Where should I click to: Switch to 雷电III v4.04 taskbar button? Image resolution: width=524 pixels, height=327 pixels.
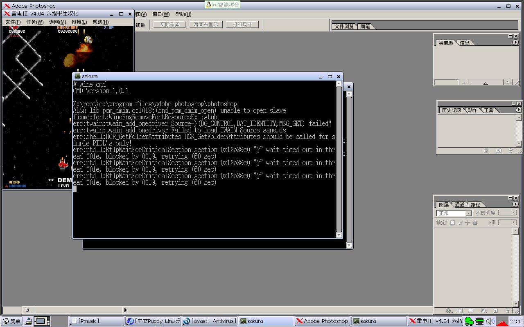coord(436,321)
